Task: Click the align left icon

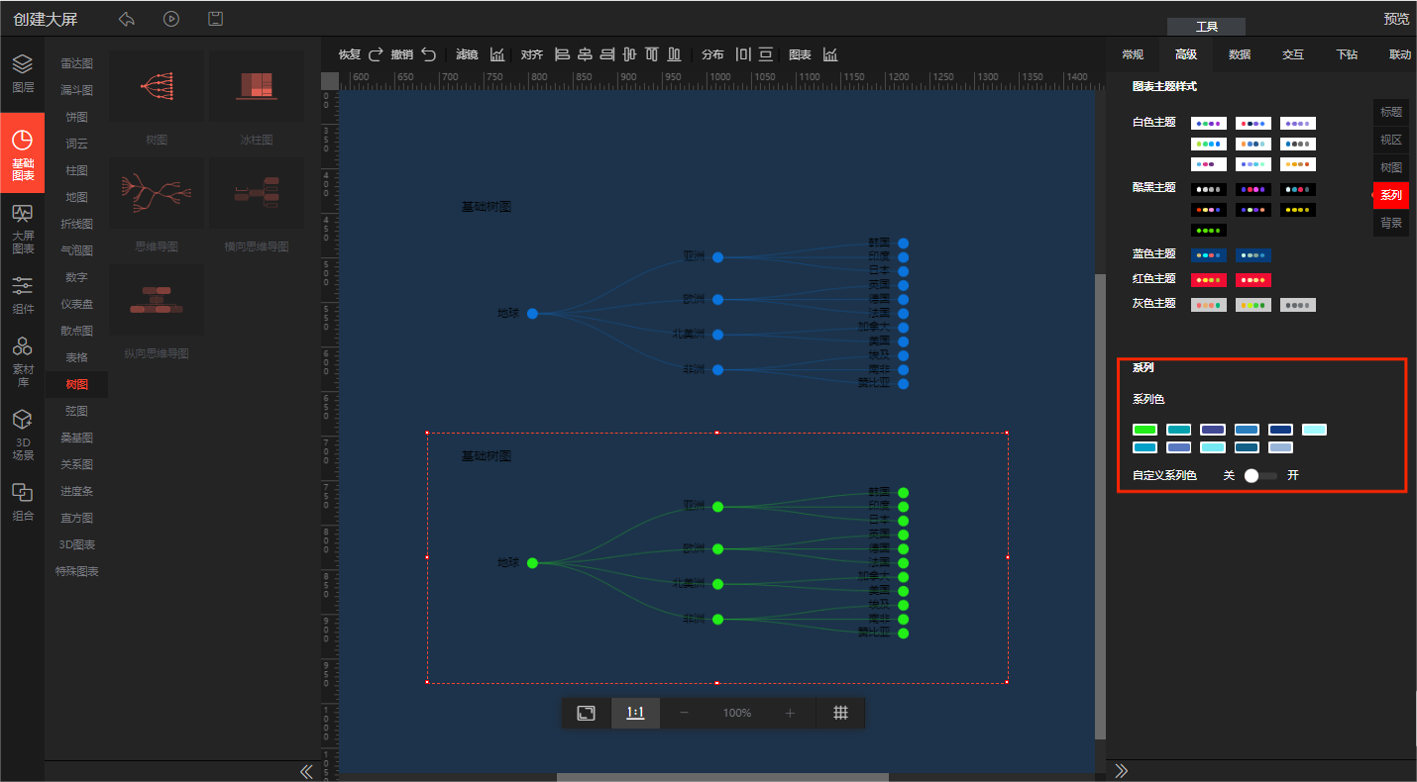Action: (563, 54)
